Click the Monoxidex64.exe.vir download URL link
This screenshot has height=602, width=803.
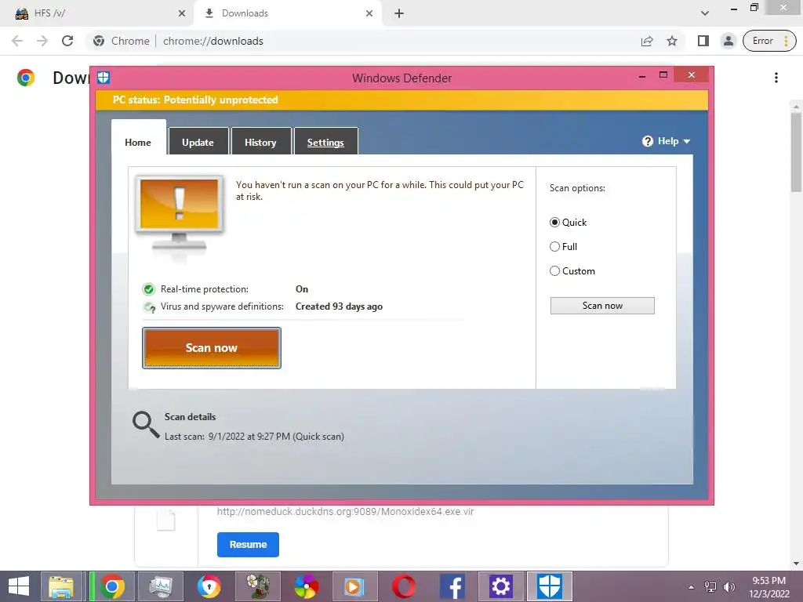345,511
